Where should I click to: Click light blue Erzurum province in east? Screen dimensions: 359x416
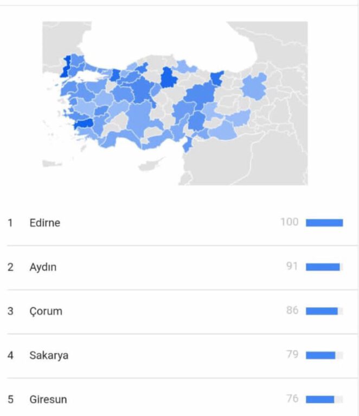click(x=254, y=87)
